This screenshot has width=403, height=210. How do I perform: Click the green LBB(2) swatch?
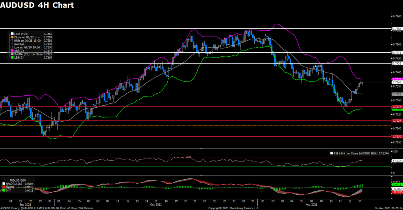[x=12, y=58]
